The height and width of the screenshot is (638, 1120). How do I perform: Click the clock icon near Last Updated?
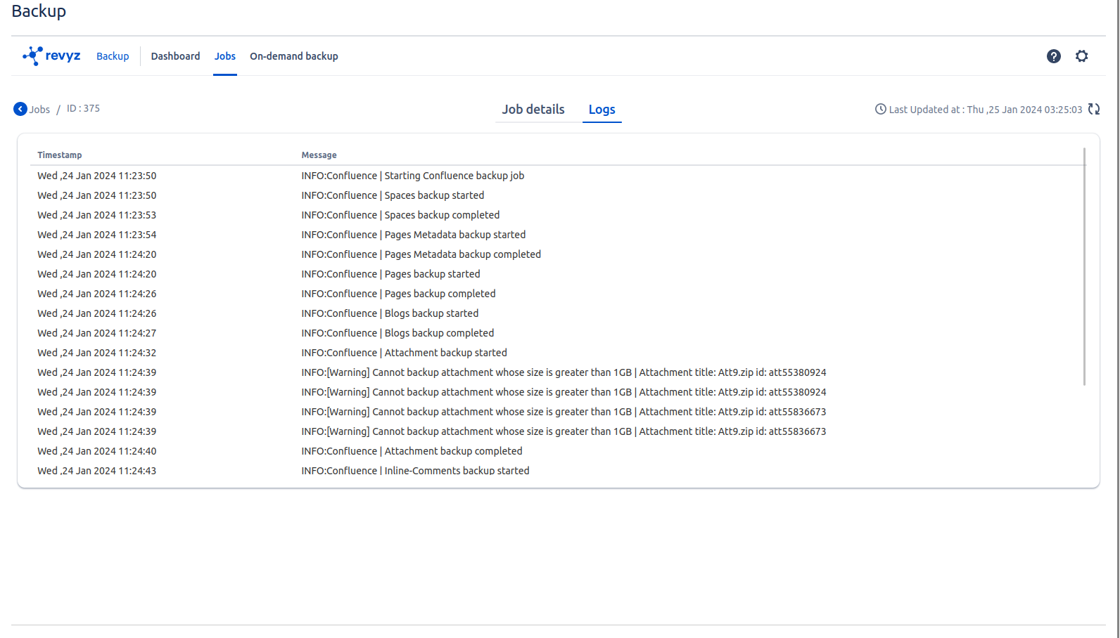880,109
